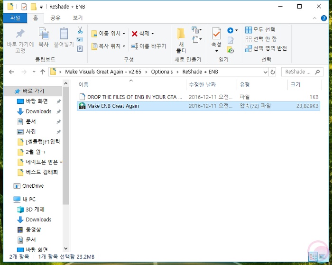332x265 pixels.
Task: Click the Properties (속성) checkmark icon
Action: 216,34
